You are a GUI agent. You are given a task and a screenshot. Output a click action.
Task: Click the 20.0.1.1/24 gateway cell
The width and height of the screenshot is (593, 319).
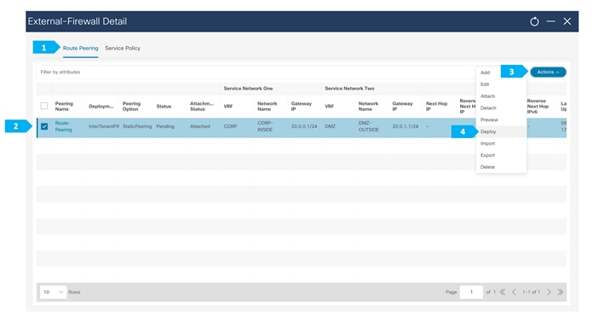406,126
